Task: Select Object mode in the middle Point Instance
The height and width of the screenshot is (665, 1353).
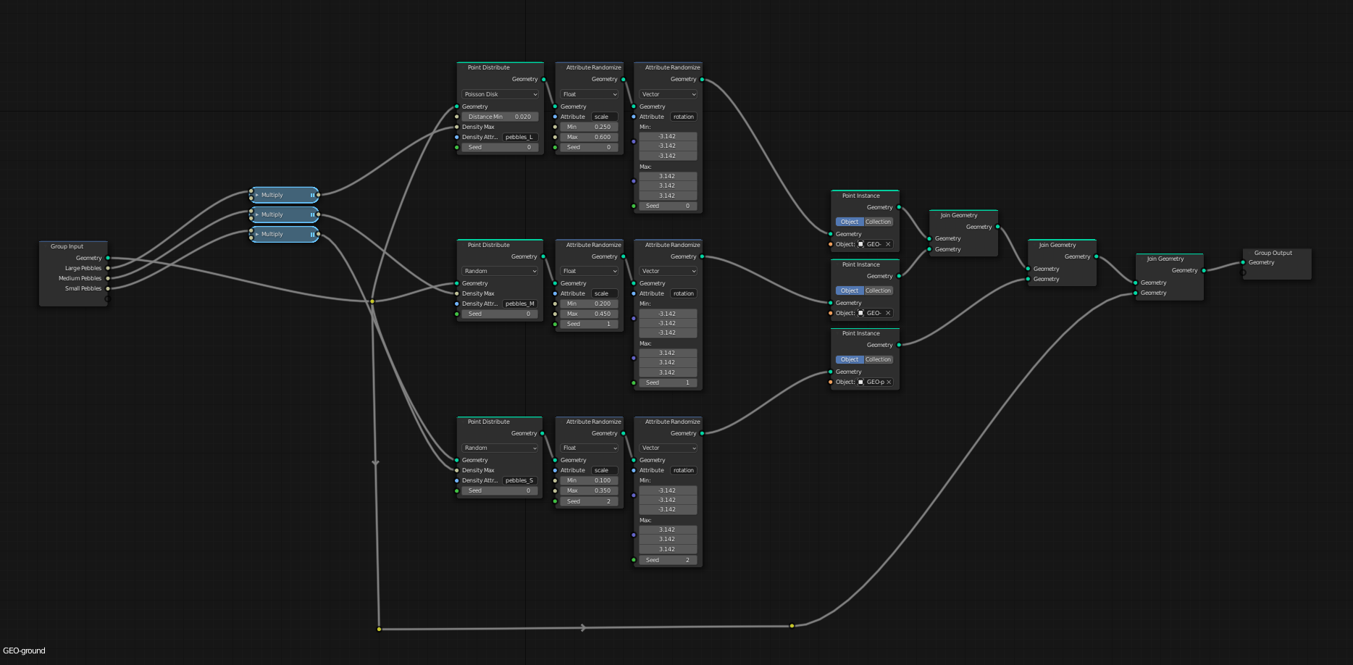Action: coord(850,290)
